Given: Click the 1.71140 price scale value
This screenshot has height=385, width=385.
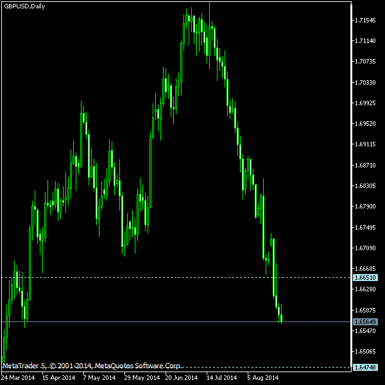Looking at the screenshot, I should (x=365, y=41).
